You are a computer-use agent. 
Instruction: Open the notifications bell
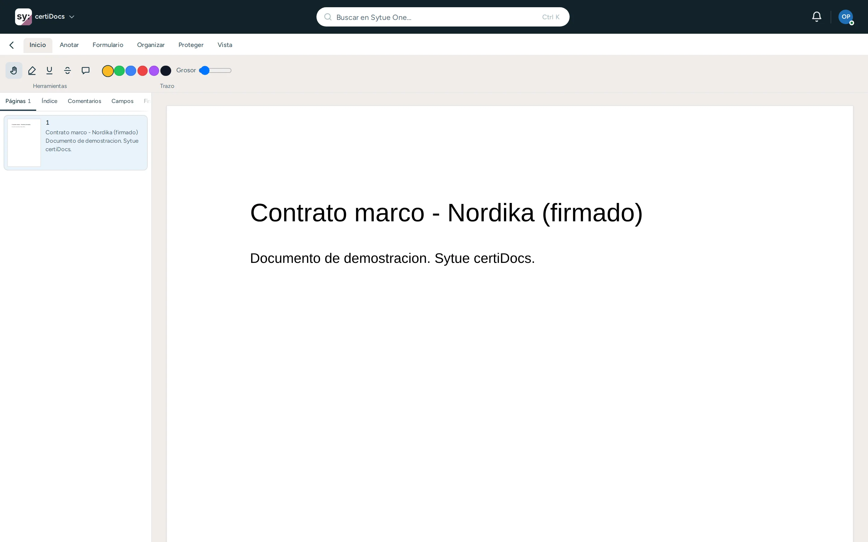(817, 17)
